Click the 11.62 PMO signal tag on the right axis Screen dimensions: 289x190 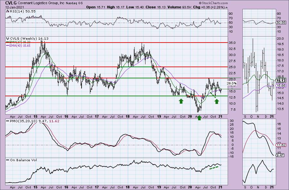pos(281,145)
